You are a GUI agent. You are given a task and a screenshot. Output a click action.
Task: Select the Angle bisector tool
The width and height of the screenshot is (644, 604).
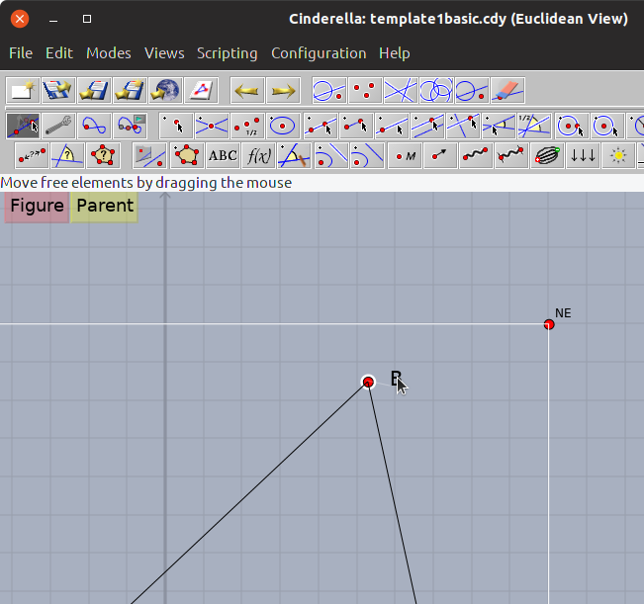[x=535, y=126]
